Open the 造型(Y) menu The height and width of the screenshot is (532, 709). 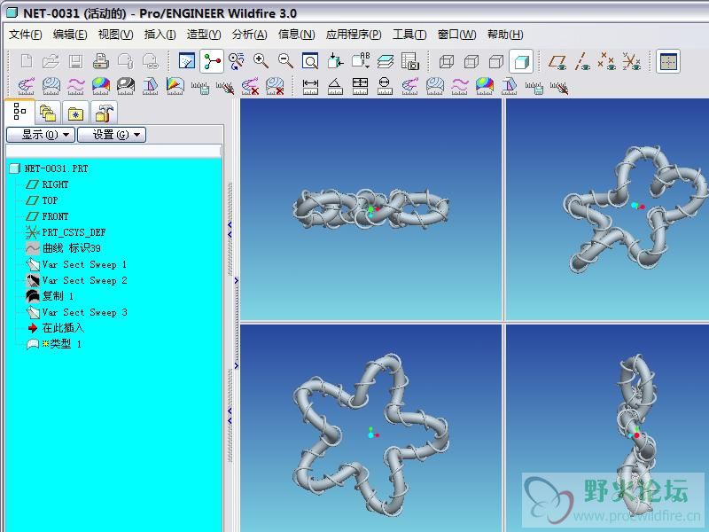[x=204, y=35]
